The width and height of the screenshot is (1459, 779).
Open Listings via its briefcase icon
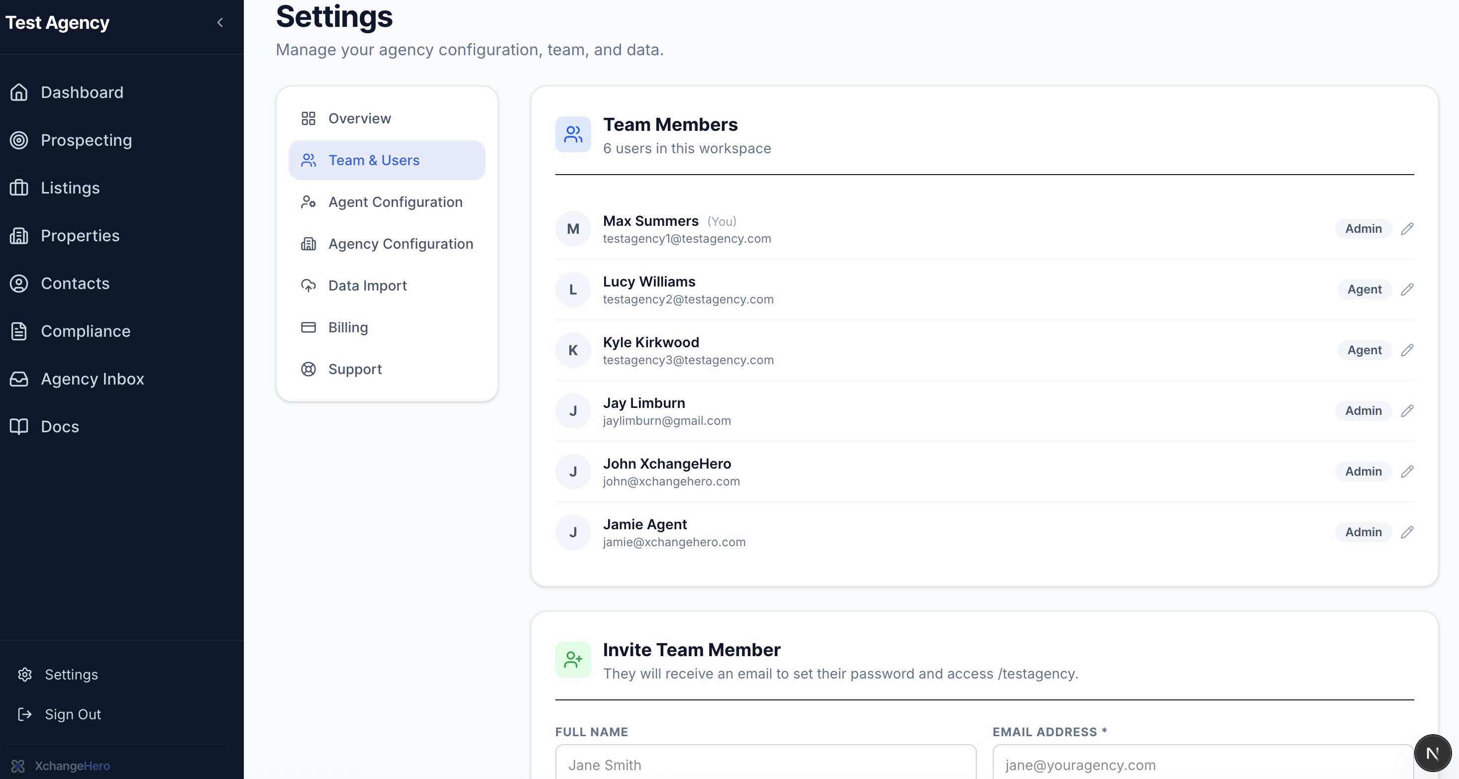point(19,188)
